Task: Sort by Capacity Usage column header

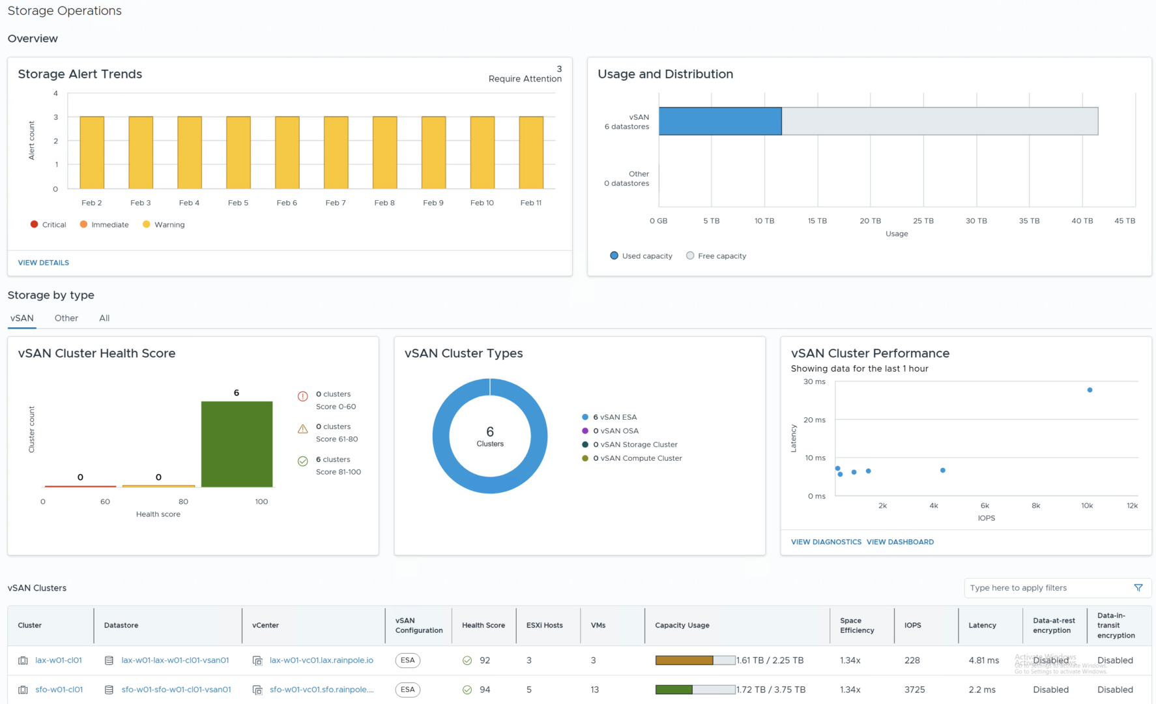Action: coord(682,625)
